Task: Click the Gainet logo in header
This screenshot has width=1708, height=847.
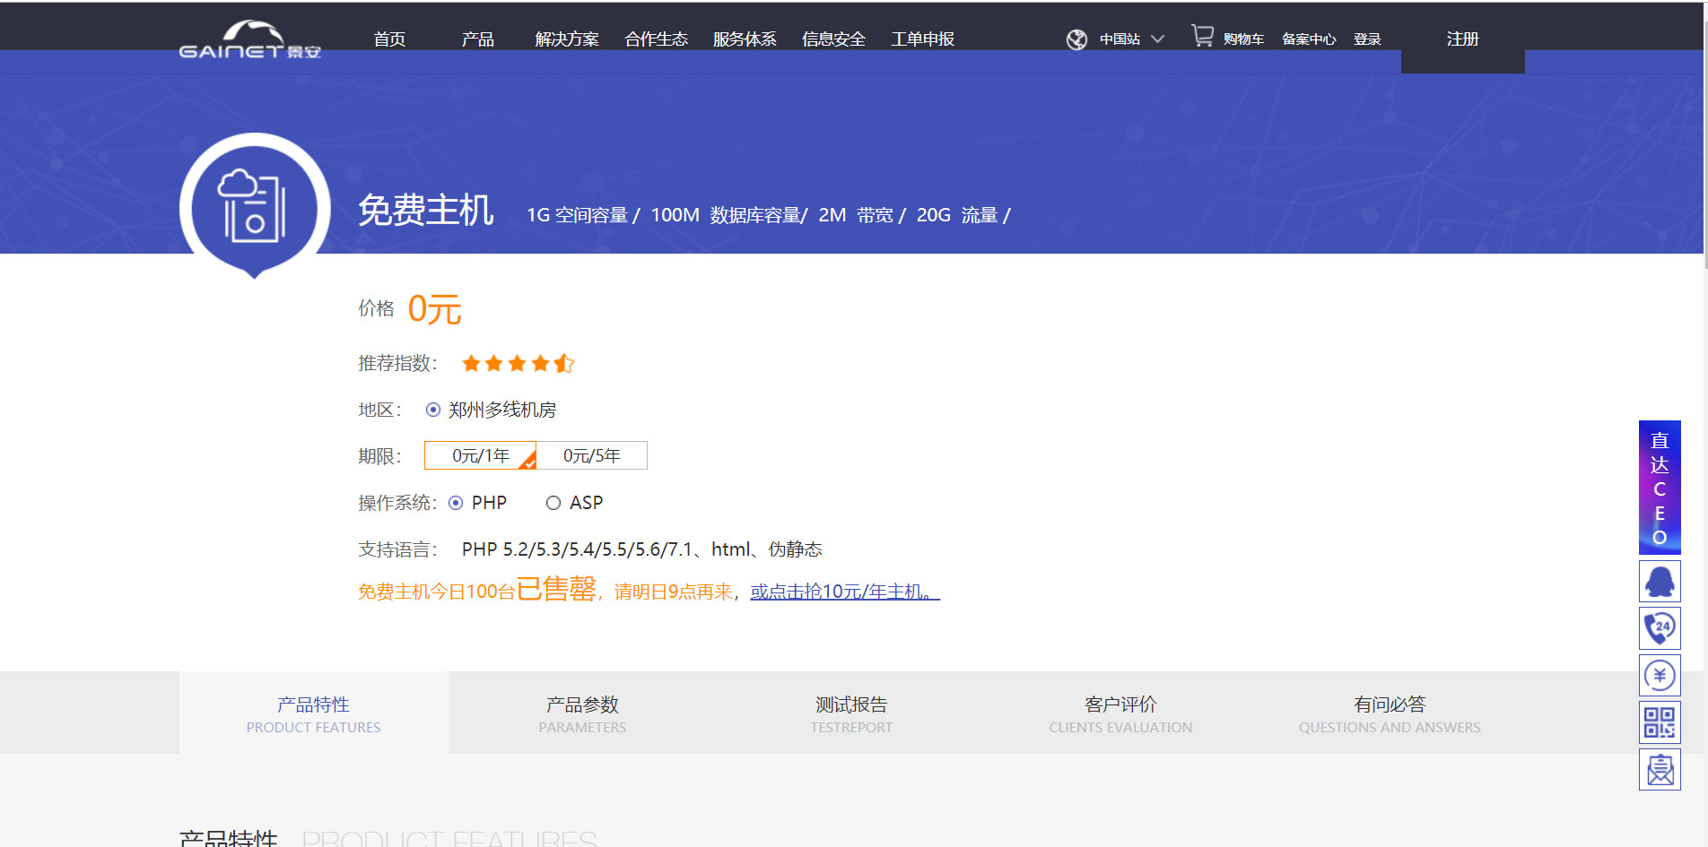Action: coord(249,41)
